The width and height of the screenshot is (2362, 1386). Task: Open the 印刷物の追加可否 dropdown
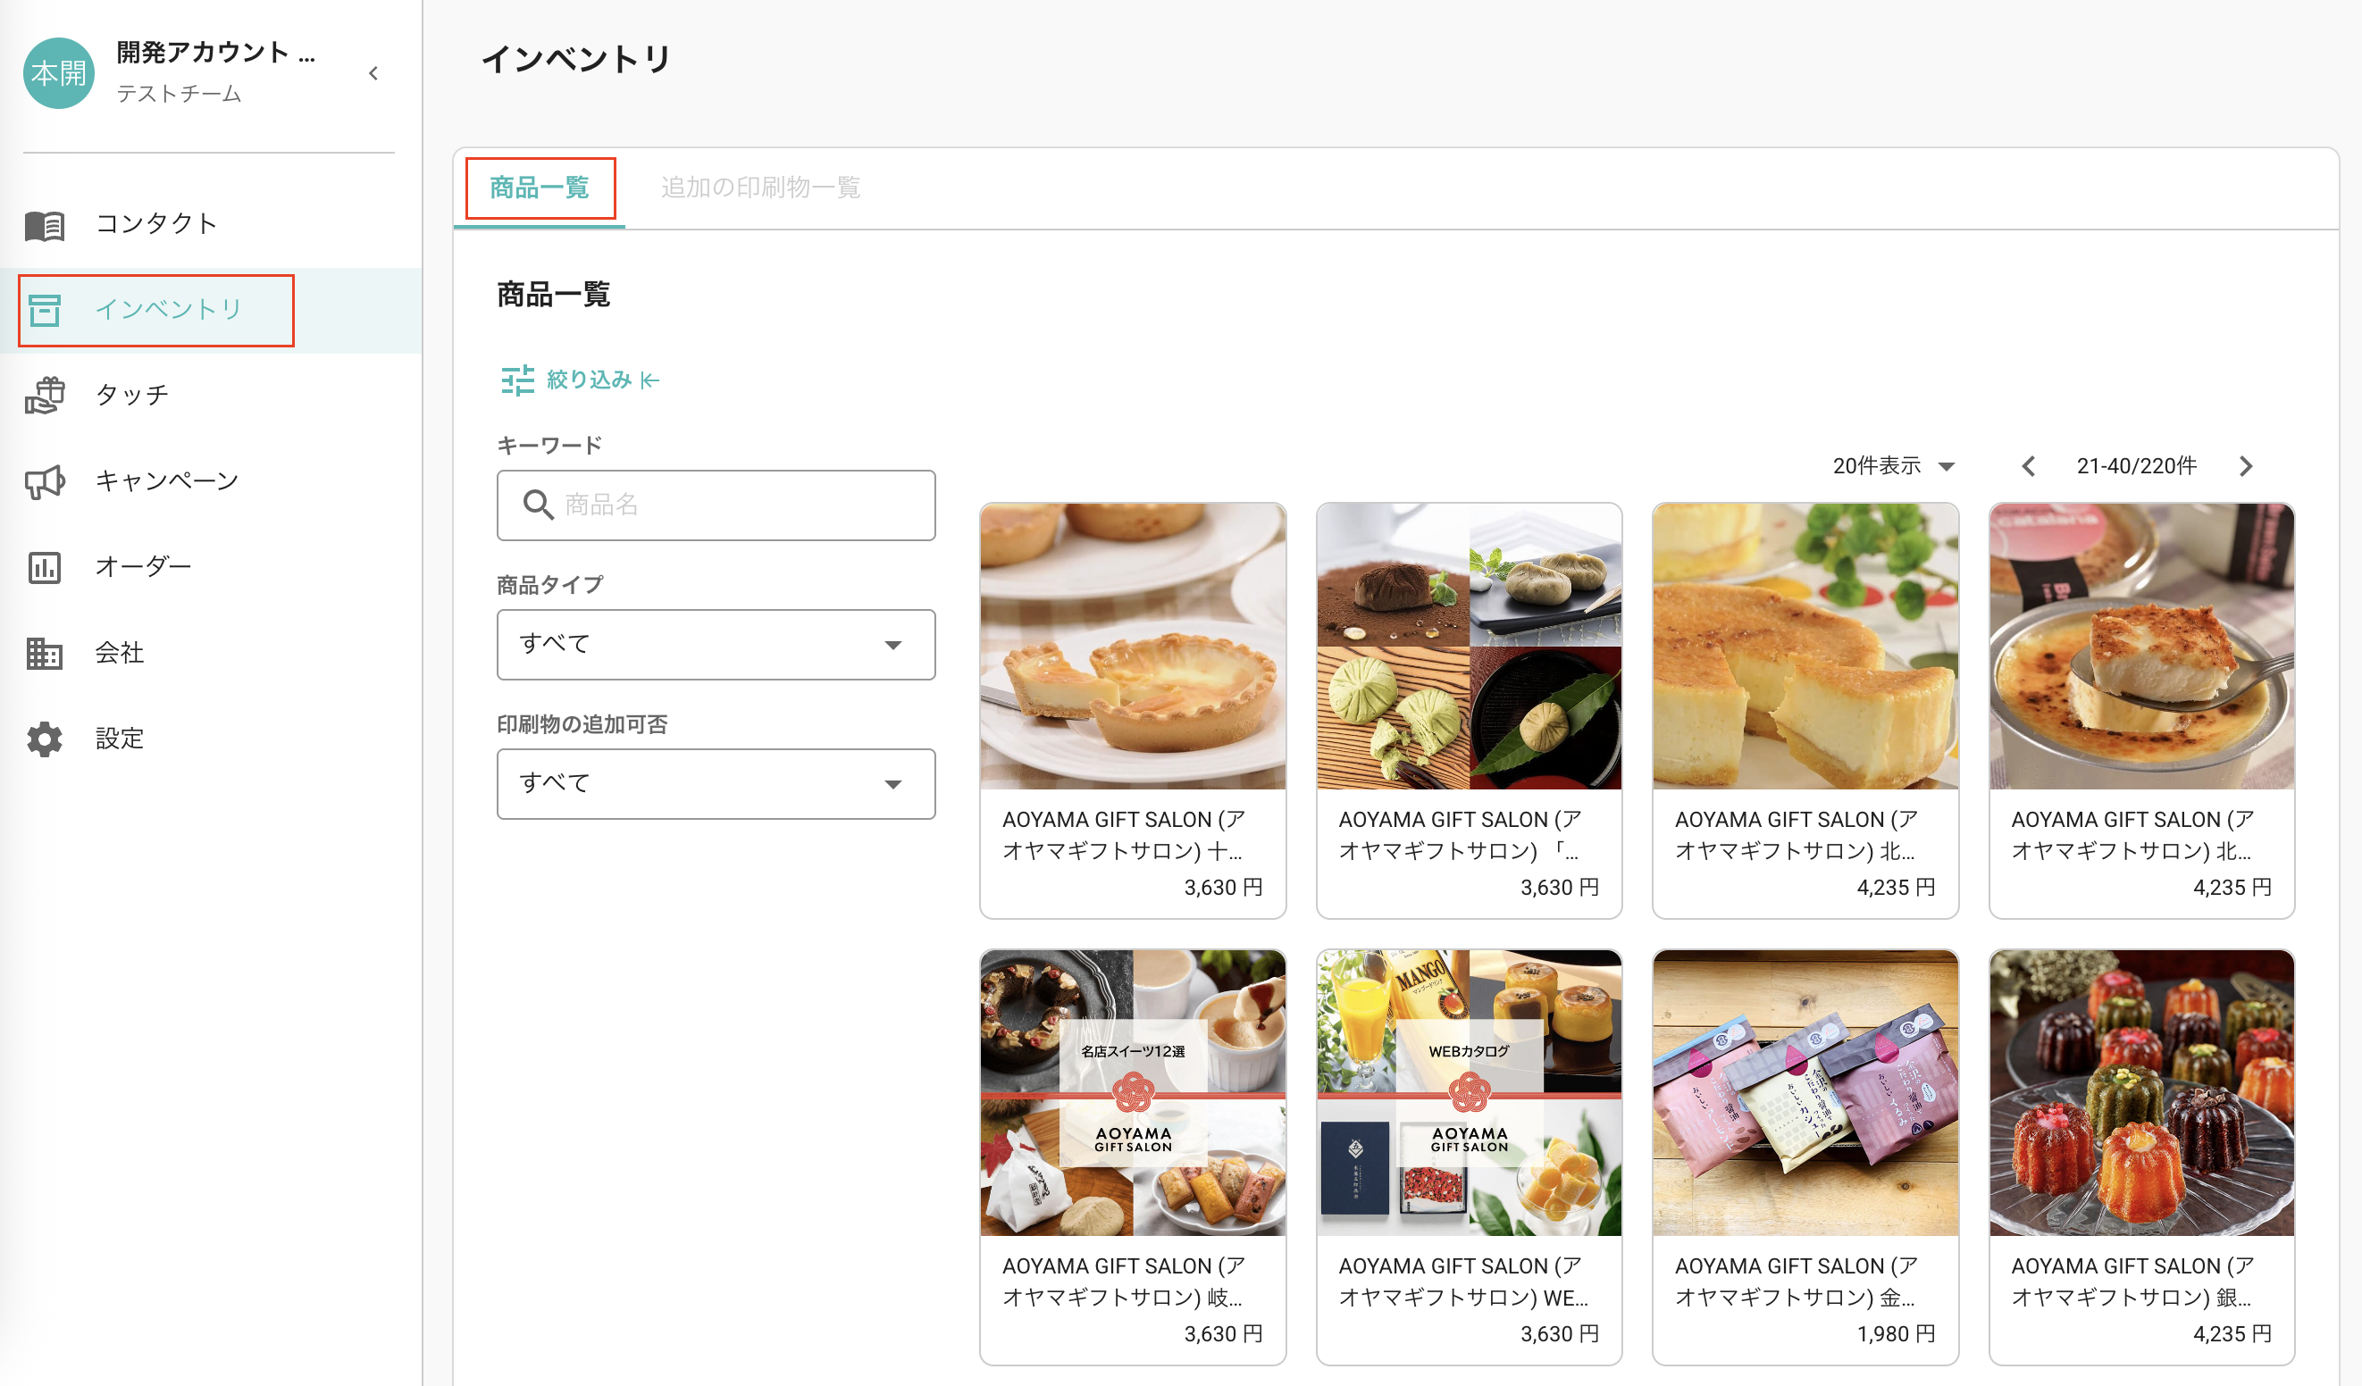pyautogui.click(x=716, y=783)
